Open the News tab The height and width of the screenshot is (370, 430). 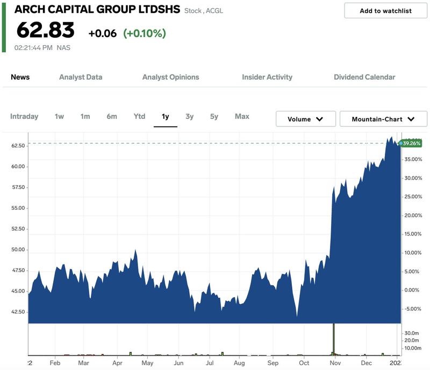pyautogui.click(x=20, y=77)
